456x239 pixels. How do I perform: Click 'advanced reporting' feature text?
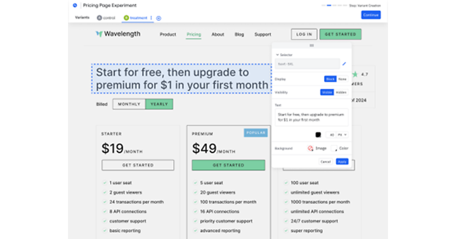point(220,231)
